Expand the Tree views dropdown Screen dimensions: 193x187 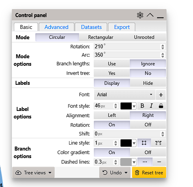33,172
